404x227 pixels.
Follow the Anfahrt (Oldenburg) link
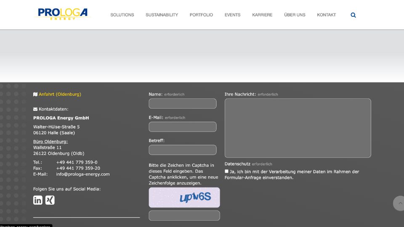pyautogui.click(x=60, y=95)
